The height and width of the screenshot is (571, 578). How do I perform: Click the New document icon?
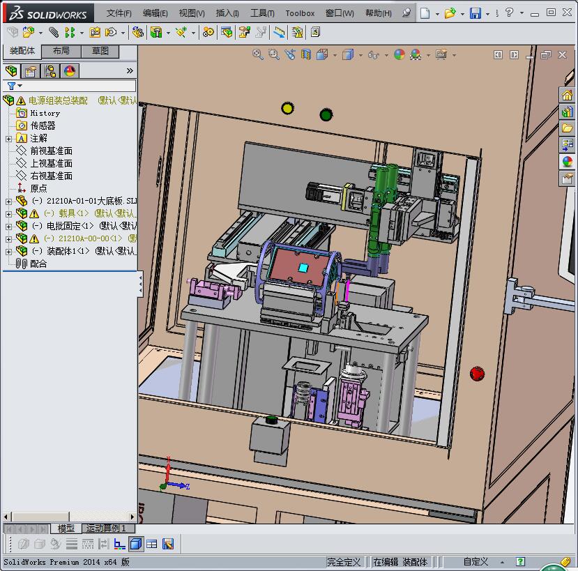[425, 14]
